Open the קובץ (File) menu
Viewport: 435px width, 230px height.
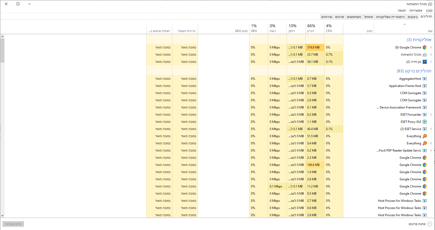pos(429,11)
